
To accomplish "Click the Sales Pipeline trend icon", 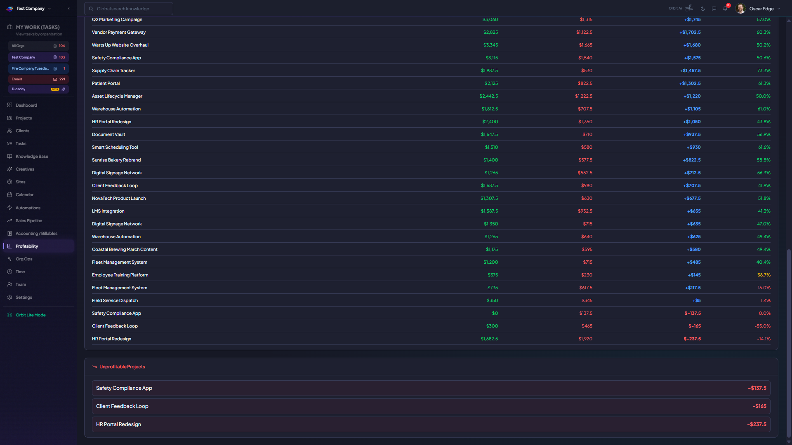I will pyautogui.click(x=9, y=220).
